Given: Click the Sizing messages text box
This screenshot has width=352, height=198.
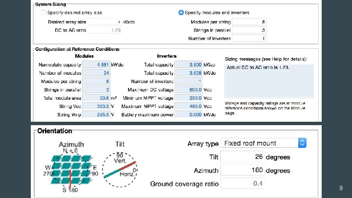Looking at the screenshot, I should (x=268, y=81).
